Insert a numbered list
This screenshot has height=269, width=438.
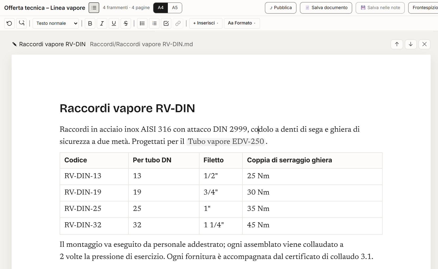click(154, 23)
